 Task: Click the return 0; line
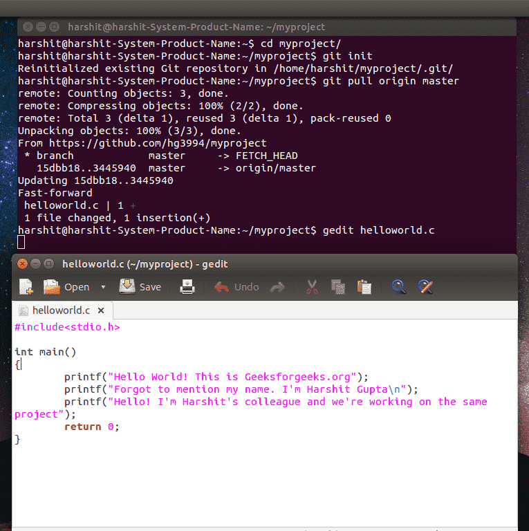tap(92, 427)
